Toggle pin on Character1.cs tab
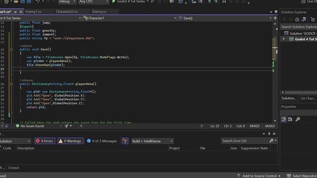Viewport: 317px width, 178px height. click(15, 12)
